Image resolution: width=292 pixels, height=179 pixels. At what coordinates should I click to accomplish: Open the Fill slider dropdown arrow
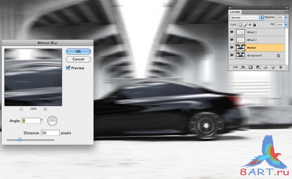tap(286, 25)
